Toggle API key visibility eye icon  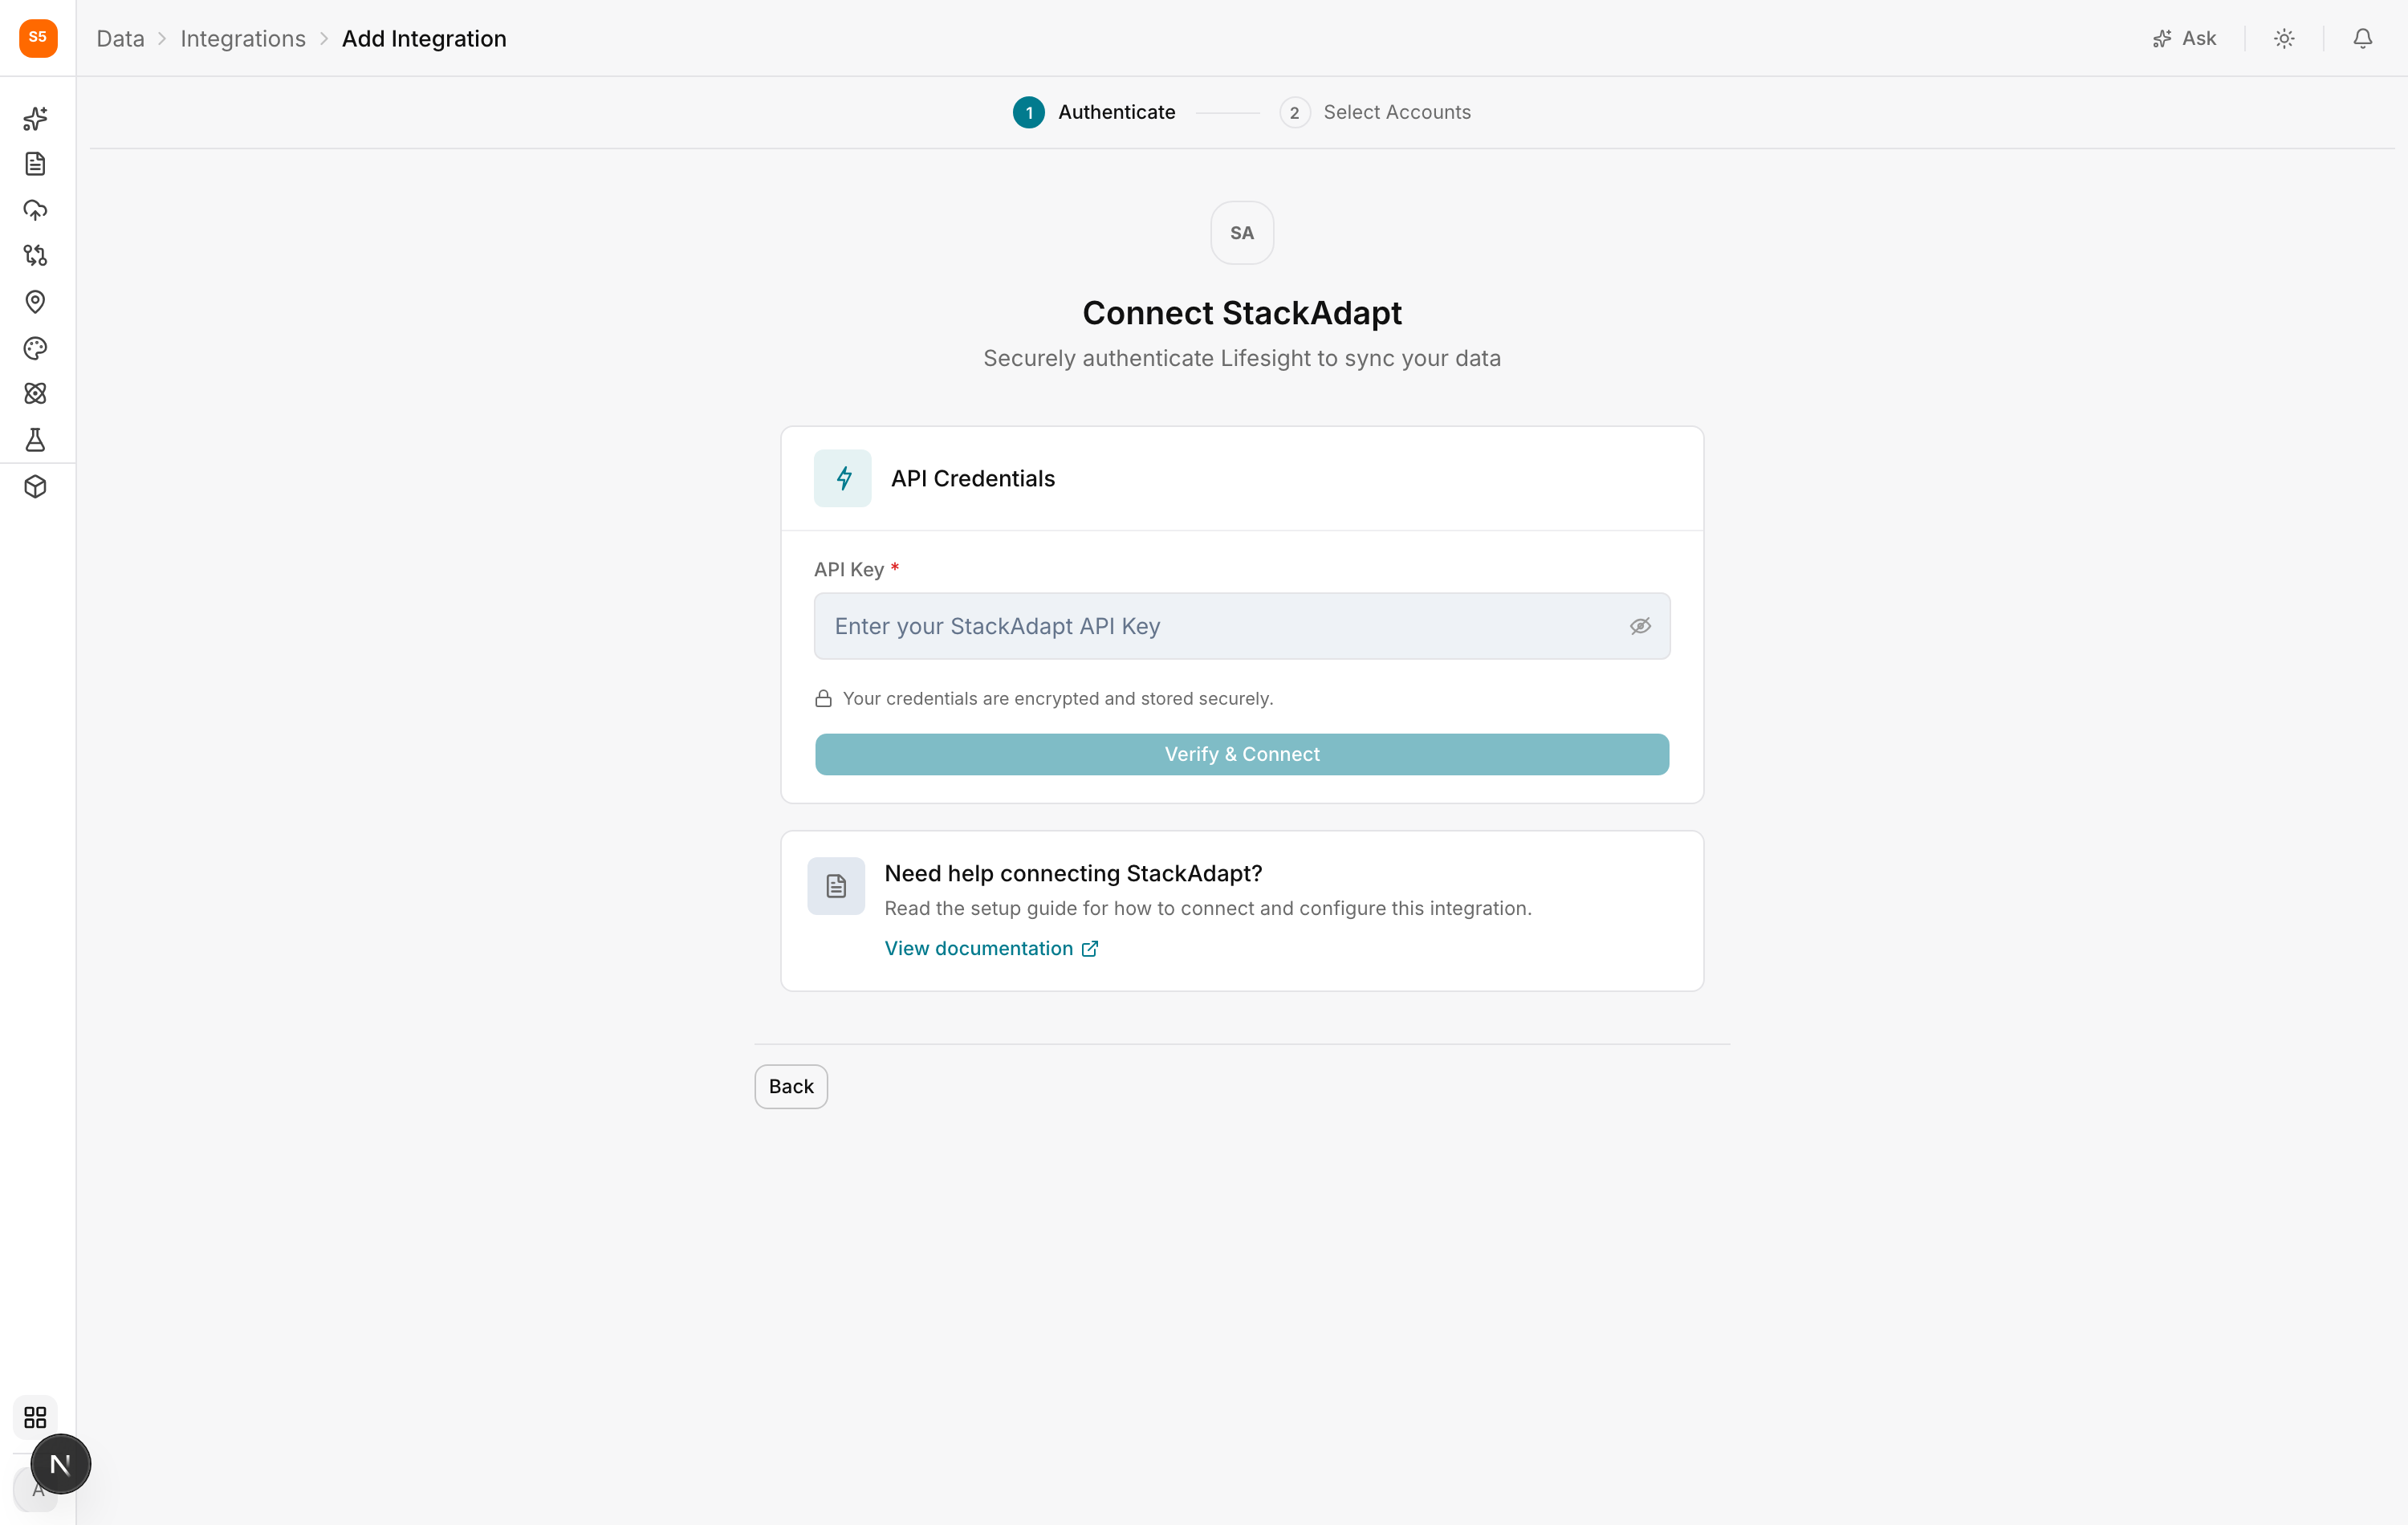click(x=1640, y=626)
